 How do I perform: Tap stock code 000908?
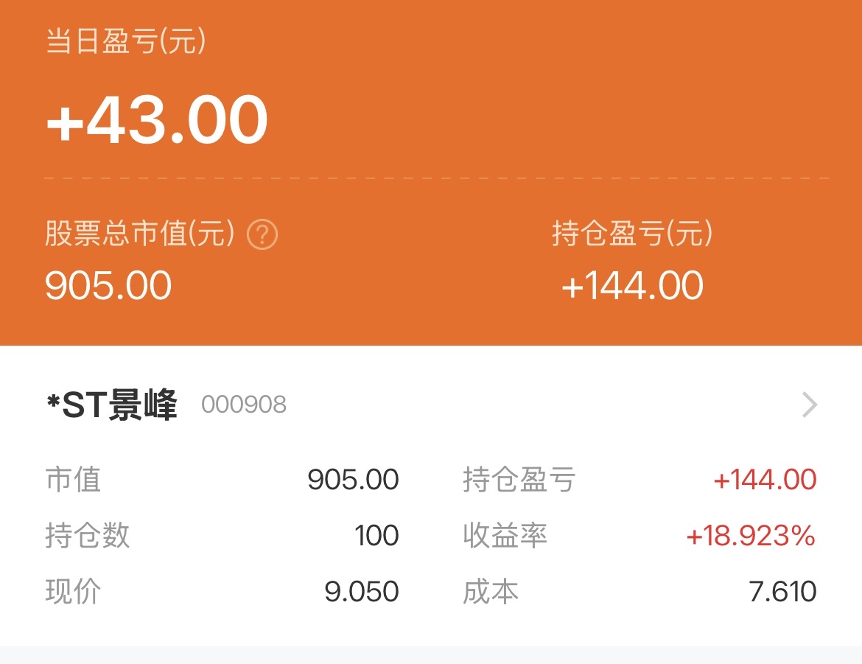click(x=244, y=405)
